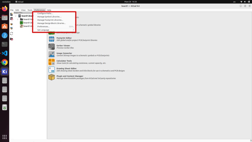The height and width of the screenshot is (142, 252).
Task: Open the Footprint Editor icon
Action: pos(52,39)
